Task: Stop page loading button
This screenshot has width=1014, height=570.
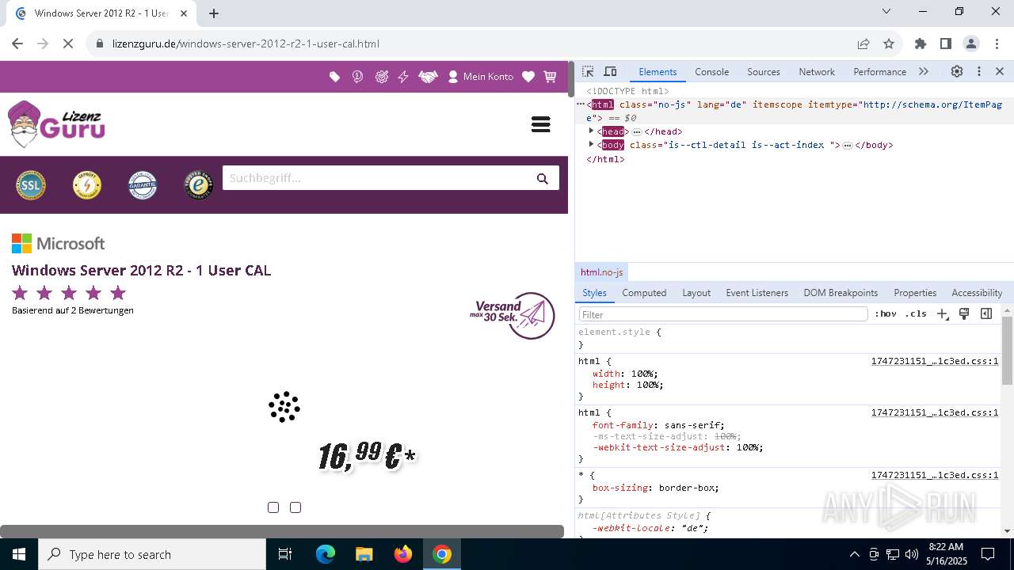Action: (68, 44)
